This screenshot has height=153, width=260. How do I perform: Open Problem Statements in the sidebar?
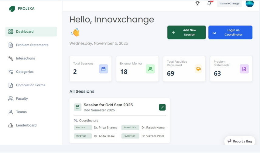(32, 45)
